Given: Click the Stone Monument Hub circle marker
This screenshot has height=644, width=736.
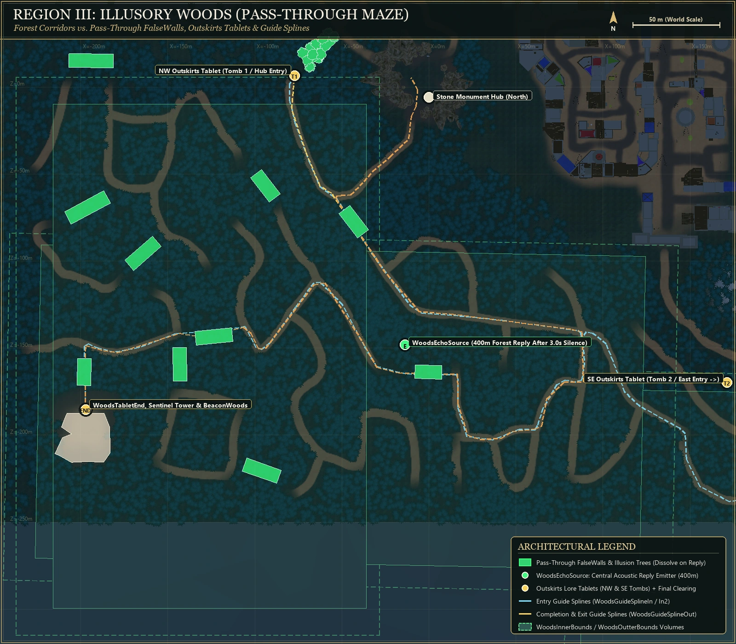Looking at the screenshot, I should tap(428, 97).
